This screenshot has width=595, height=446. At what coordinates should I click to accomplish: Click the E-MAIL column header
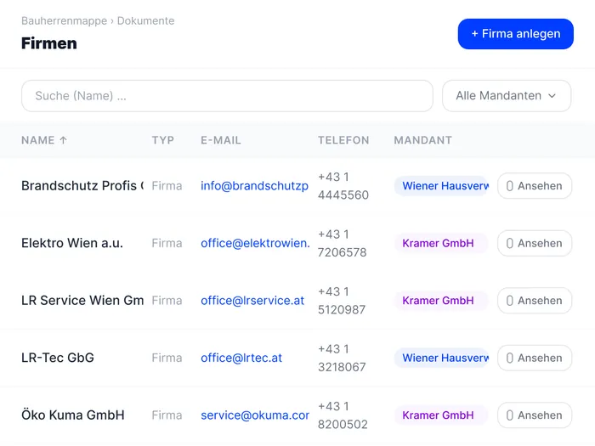point(220,140)
